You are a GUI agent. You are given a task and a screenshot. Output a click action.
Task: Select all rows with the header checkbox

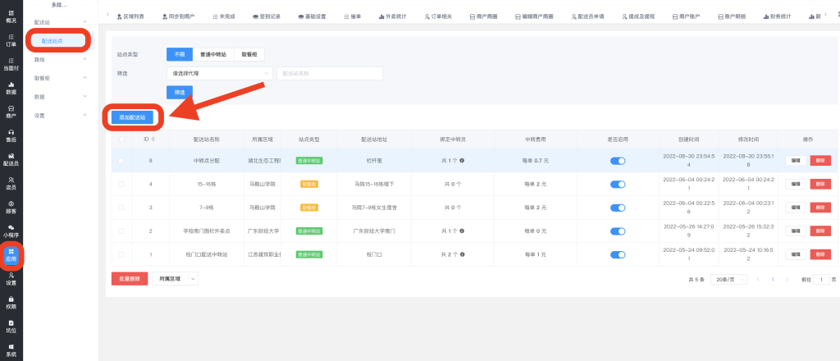(x=122, y=139)
